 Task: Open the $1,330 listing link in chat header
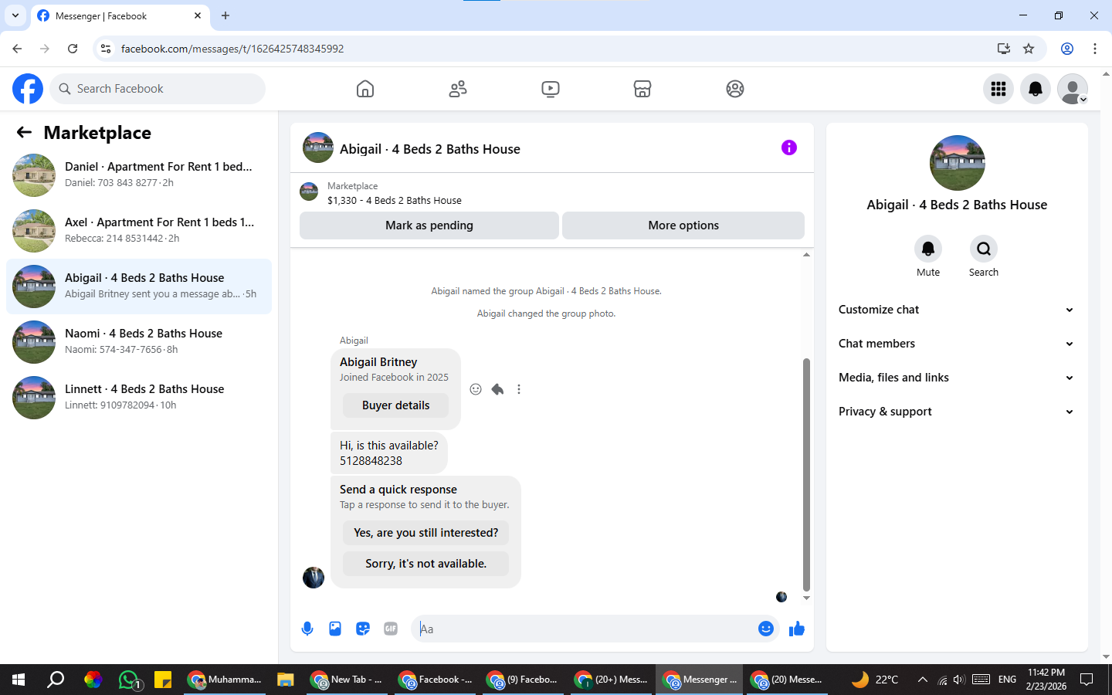click(394, 200)
